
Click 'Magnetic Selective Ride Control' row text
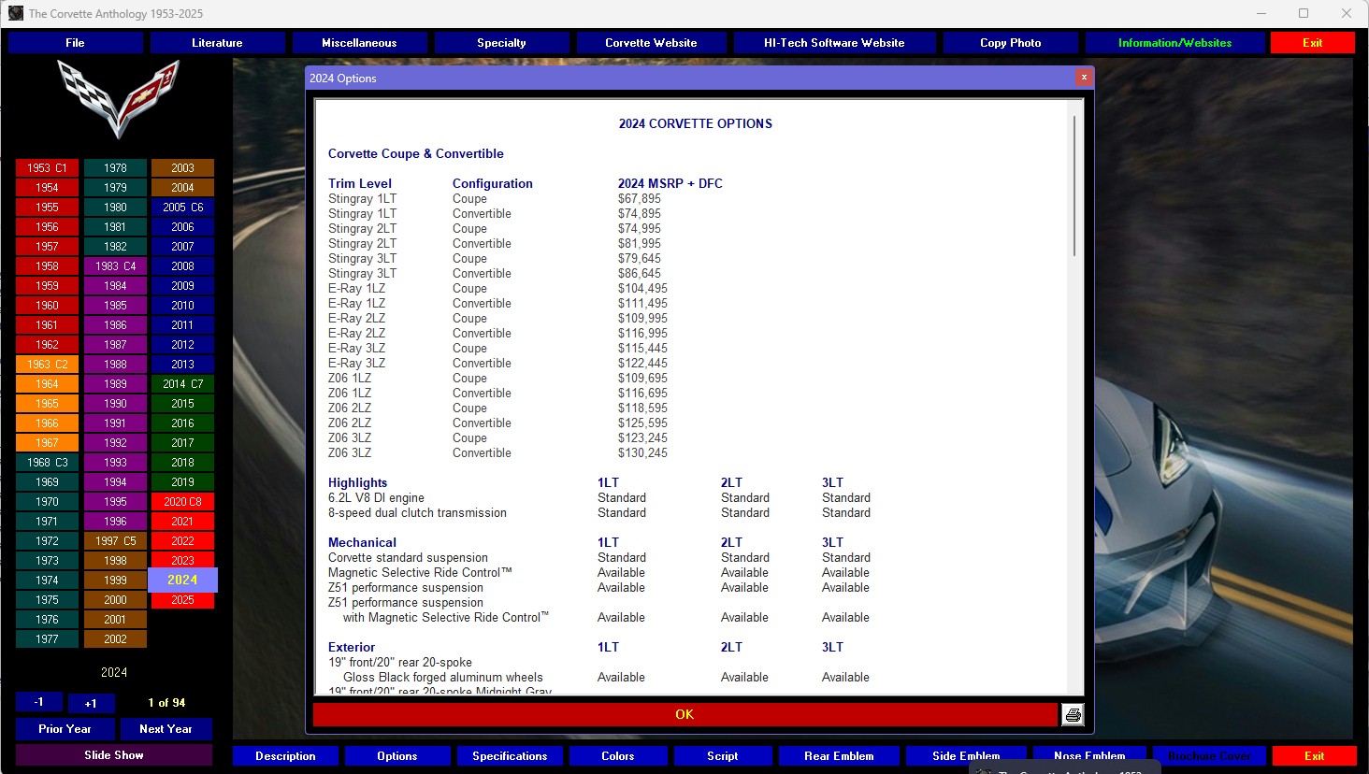[420, 573]
